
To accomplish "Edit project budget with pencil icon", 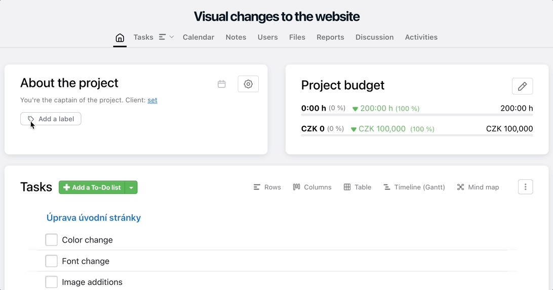I will click(x=522, y=86).
